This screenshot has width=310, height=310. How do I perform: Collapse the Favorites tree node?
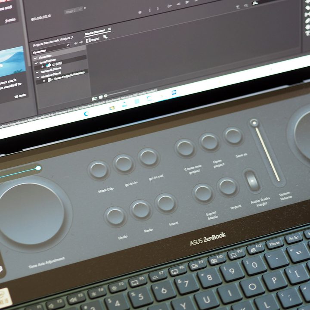click(36, 58)
